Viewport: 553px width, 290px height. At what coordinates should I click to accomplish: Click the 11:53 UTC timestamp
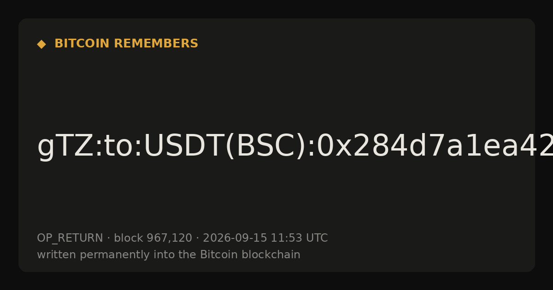299,238
